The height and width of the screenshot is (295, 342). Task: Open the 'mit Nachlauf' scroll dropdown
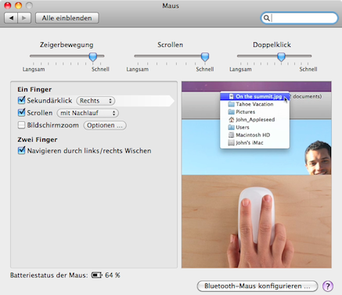[x=88, y=113]
